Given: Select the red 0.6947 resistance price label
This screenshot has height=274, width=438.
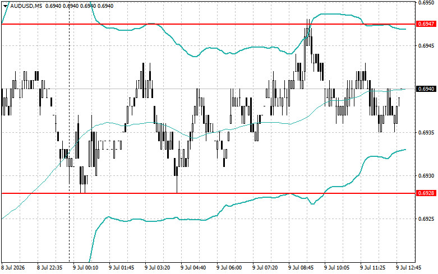Looking at the screenshot, I should (426, 24).
